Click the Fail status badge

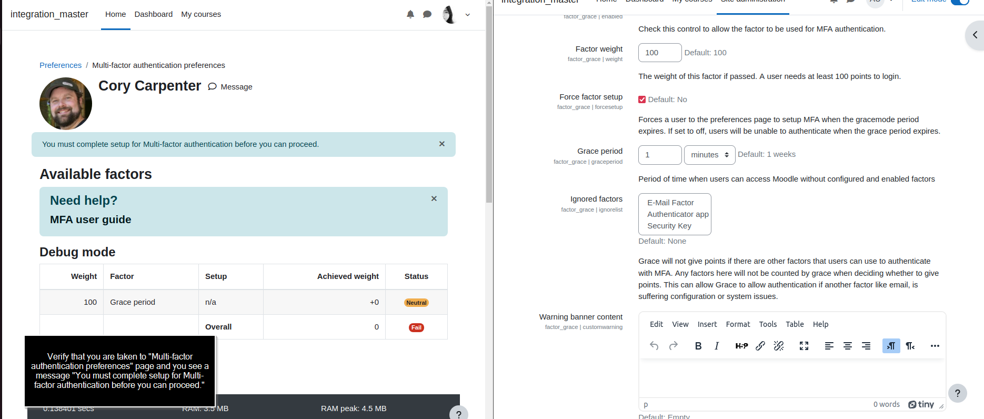[416, 327]
